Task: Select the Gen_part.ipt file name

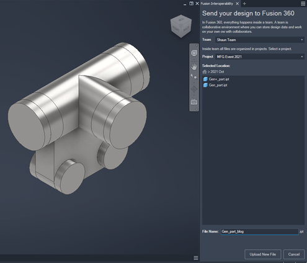Action: [x=218, y=85]
